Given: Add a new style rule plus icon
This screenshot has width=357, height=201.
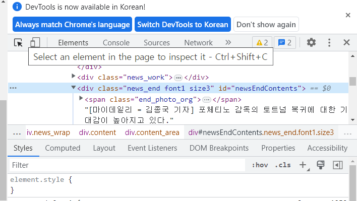Looking at the screenshot, I should (303, 165).
